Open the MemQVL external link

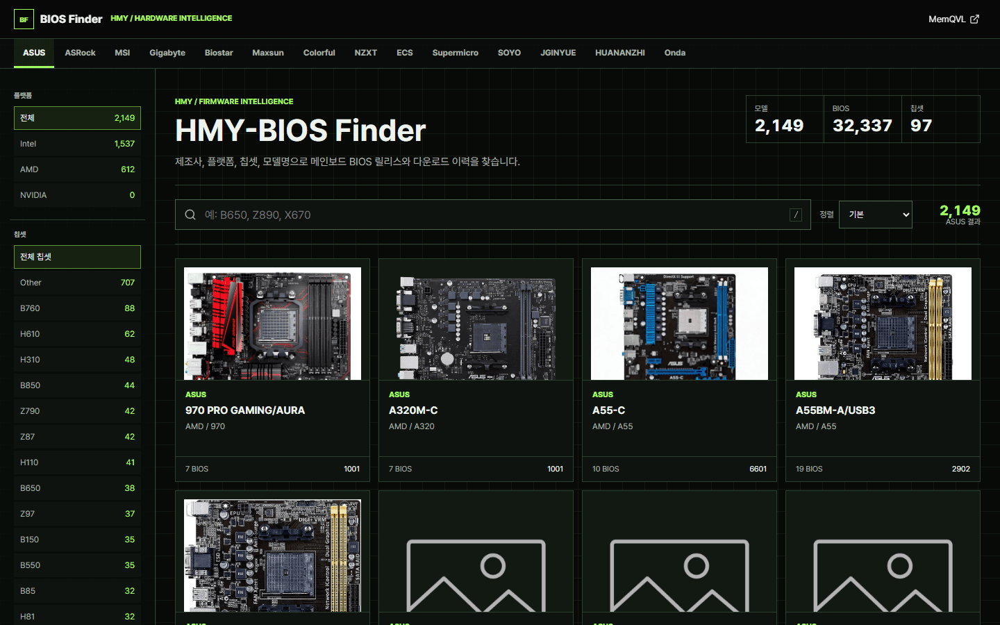click(x=953, y=19)
